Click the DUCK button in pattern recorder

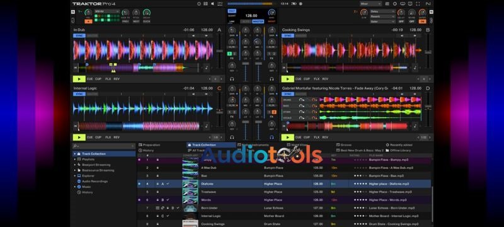point(147,21)
